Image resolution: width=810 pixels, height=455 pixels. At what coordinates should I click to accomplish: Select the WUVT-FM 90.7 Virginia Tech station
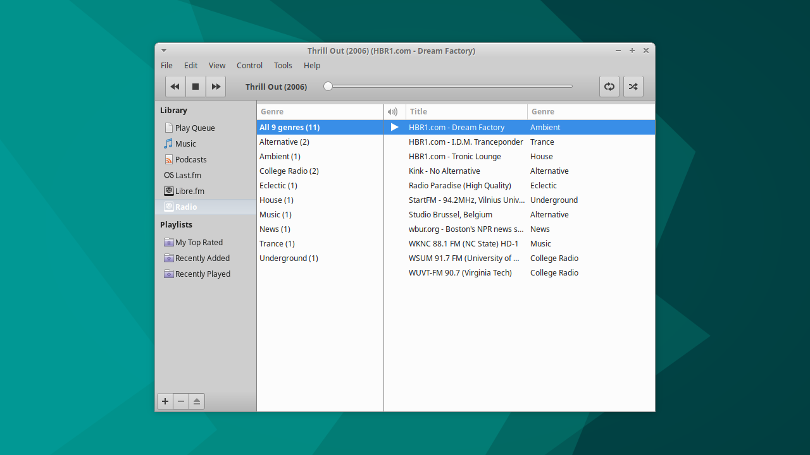click(x=460, y=272)
